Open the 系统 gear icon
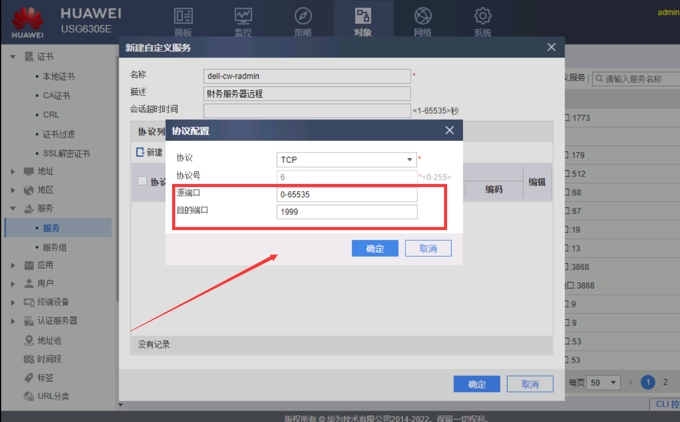 [482, 16]
